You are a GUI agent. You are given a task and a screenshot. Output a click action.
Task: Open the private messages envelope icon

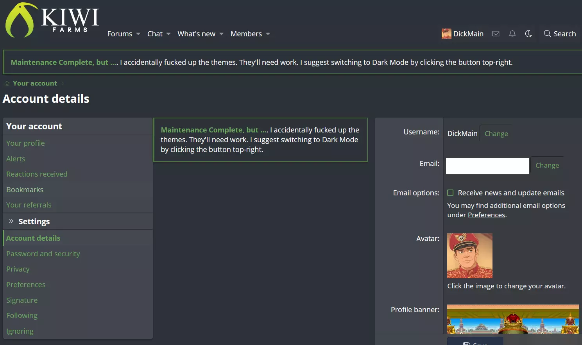coord(496,34)
